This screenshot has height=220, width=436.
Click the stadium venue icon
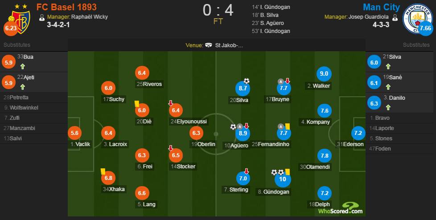[x=209, y=45]
